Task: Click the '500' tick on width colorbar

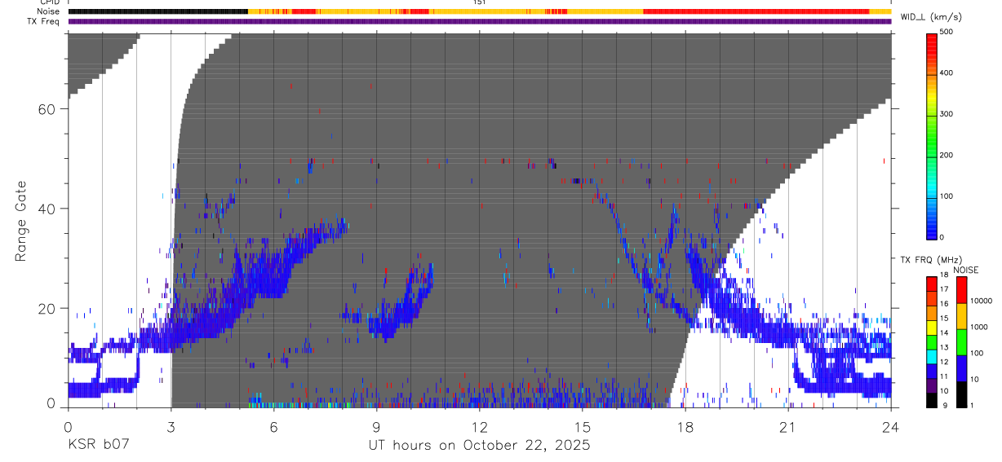Action: point(947,32)
